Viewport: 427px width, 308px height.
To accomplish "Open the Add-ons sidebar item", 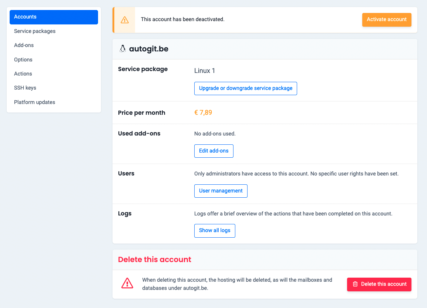I will pyautogui.click(x=24, y=45).
